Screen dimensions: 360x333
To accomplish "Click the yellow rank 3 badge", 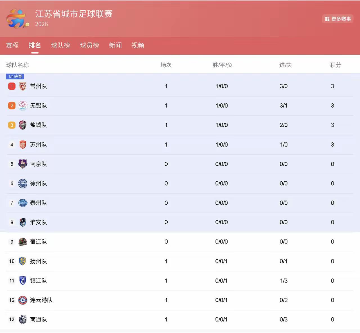I will click(12, 125).
